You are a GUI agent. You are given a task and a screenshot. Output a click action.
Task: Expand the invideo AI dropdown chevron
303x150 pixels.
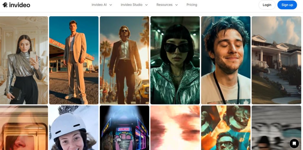point(111,5)
